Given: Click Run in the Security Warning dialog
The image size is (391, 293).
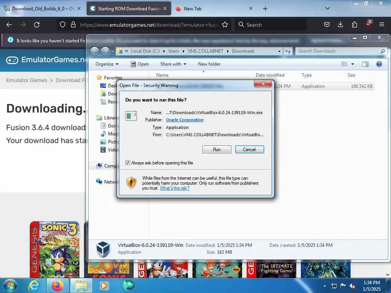Looking at the screenshot, I should pos(217,150).
